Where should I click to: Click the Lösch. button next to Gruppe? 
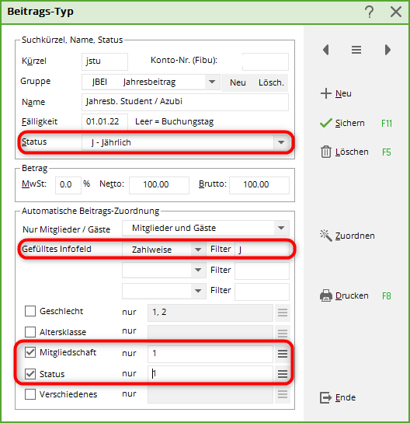coord(271,82)
